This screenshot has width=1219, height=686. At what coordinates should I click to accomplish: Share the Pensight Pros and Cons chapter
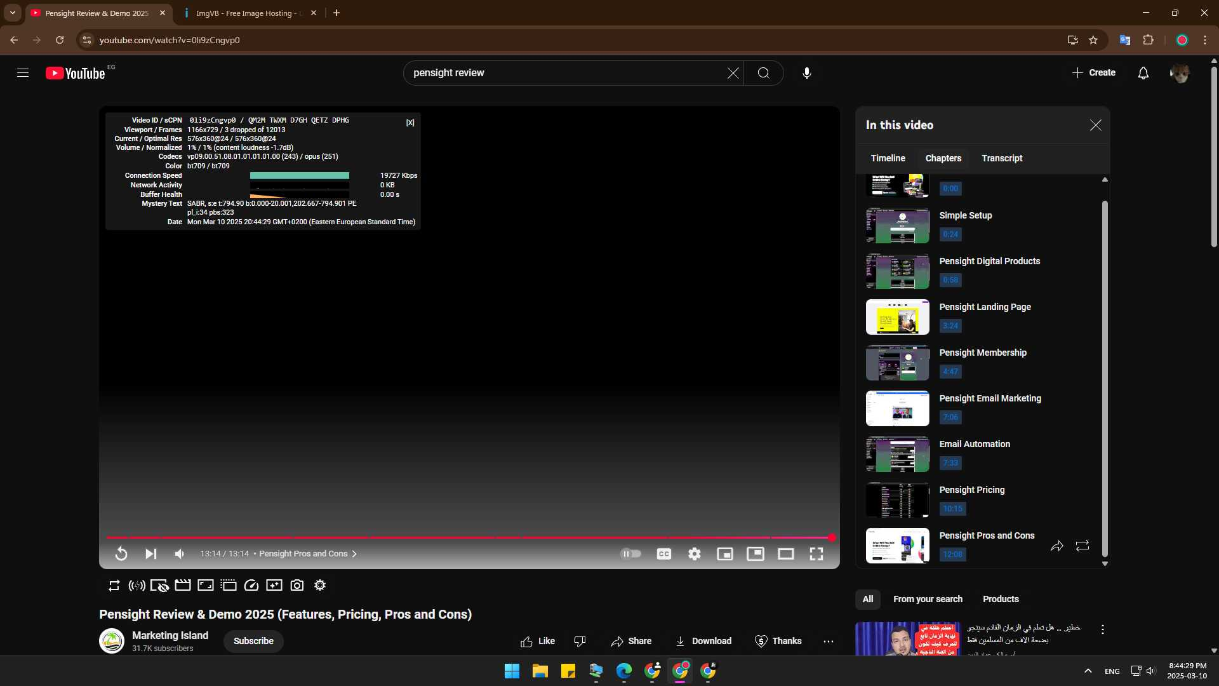tap(1057, 546)
